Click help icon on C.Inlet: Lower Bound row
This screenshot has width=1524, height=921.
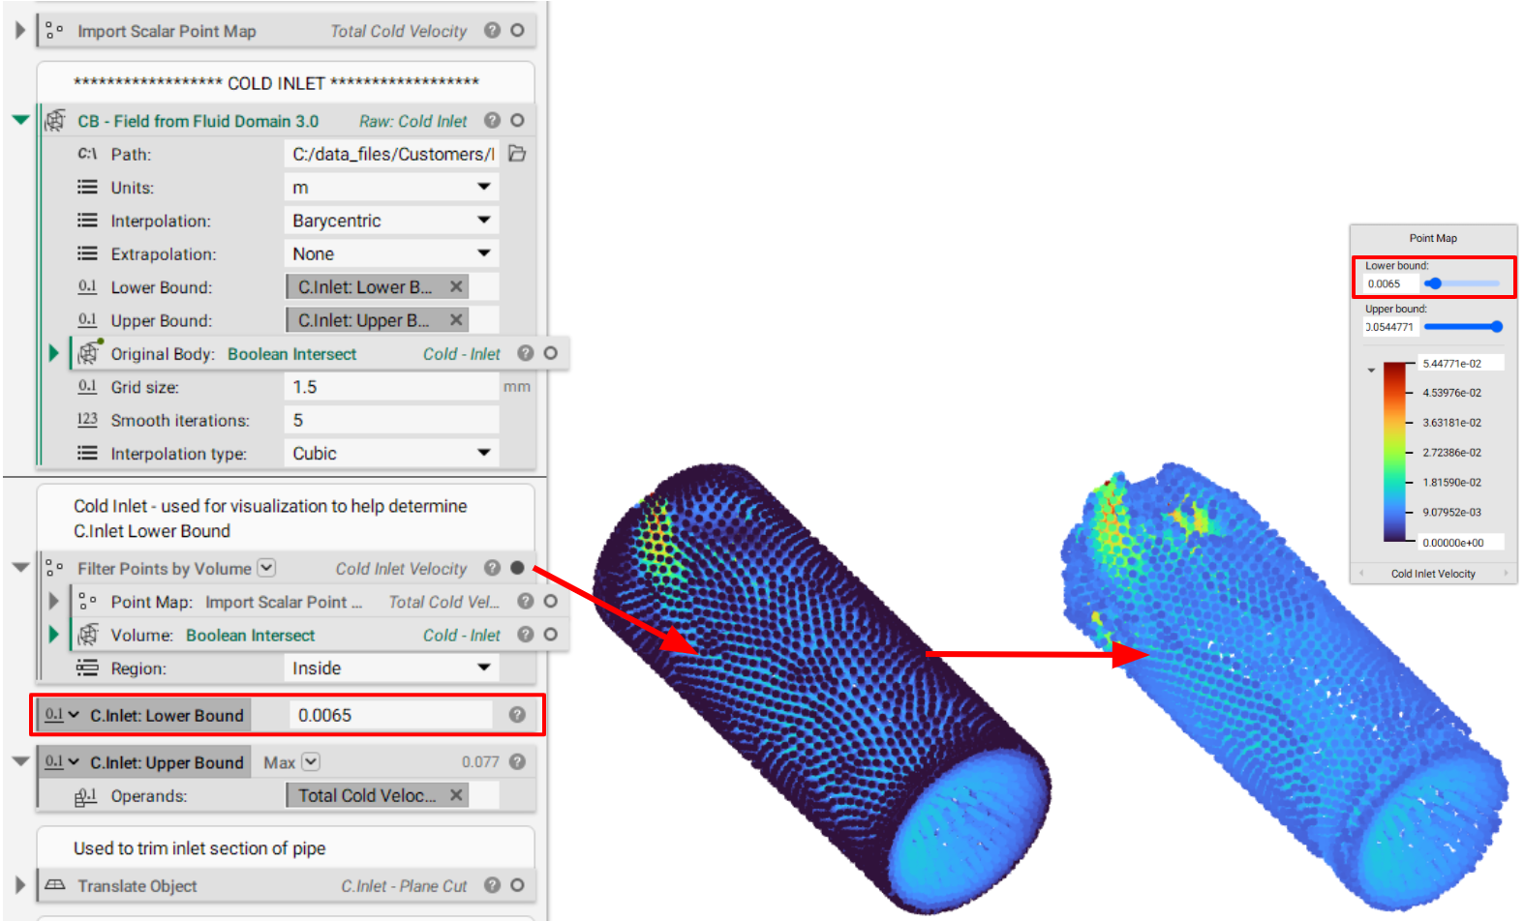tap(517, 715)
